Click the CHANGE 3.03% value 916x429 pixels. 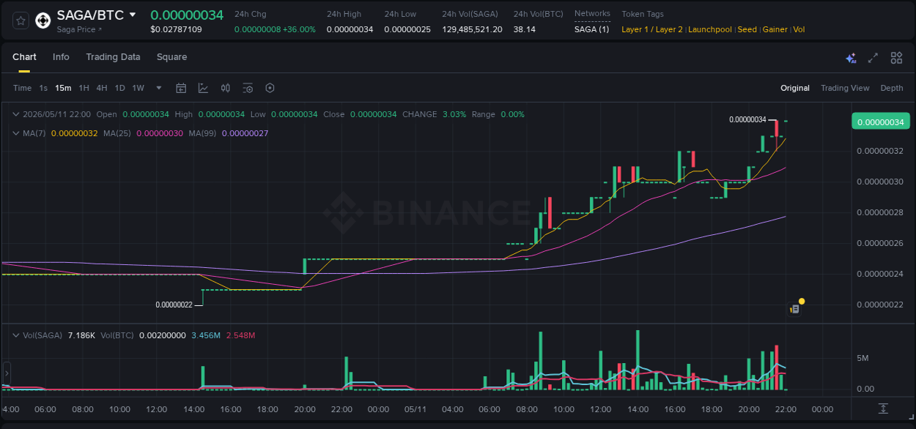454,114
